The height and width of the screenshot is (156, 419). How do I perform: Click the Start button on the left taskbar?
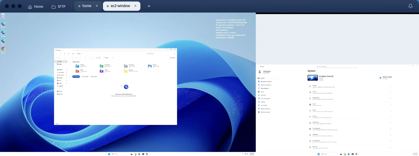(109, 154)
